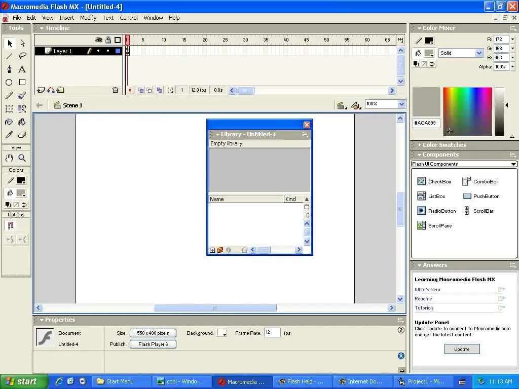Open the Modify menu

pyautogui.click(x=88, y=18)
